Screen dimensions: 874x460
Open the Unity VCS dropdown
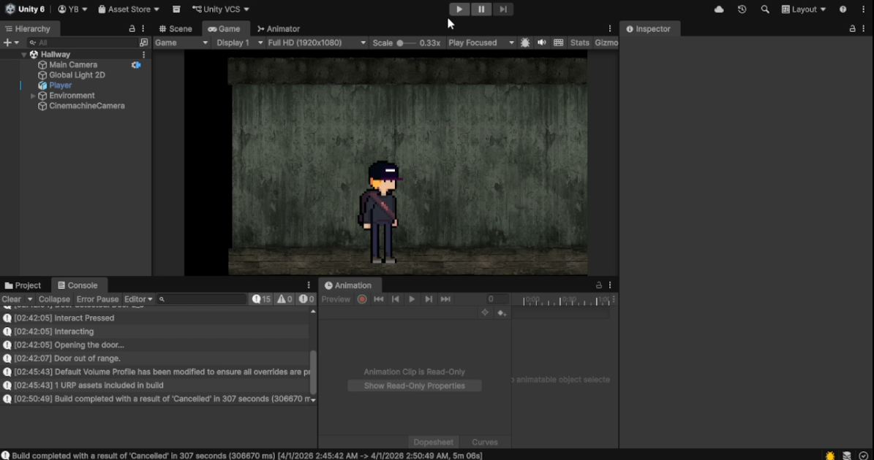pos(221,9)
